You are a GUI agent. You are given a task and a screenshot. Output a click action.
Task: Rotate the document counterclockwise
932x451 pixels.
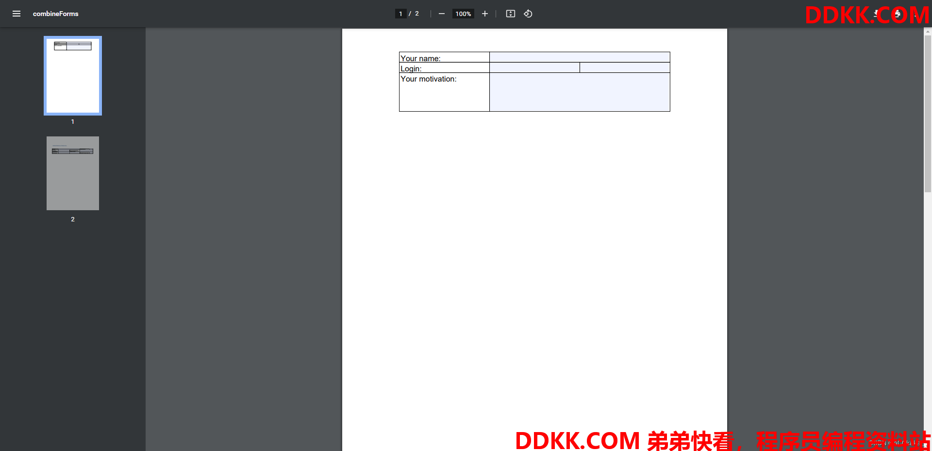coord(528,14)
